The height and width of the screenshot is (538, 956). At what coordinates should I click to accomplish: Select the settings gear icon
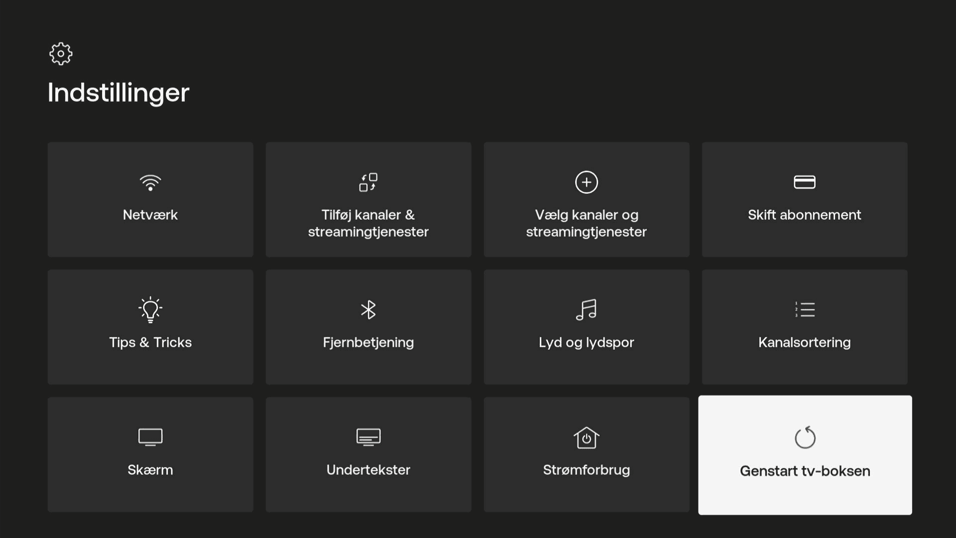61,53
